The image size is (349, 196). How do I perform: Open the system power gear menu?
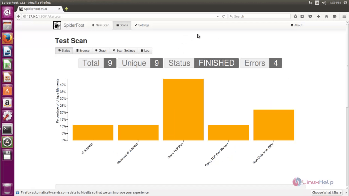[345, 3]
